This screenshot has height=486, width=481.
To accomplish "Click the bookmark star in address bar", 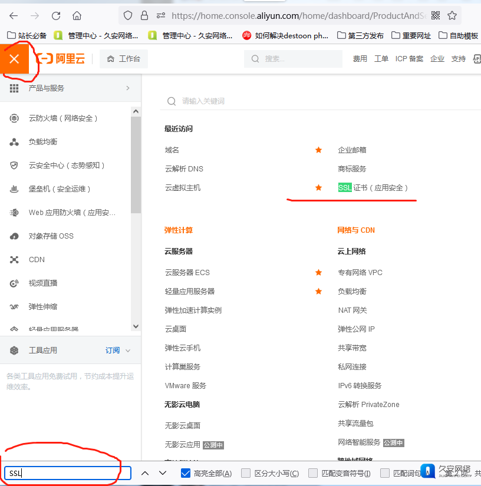I will (452, 16).
